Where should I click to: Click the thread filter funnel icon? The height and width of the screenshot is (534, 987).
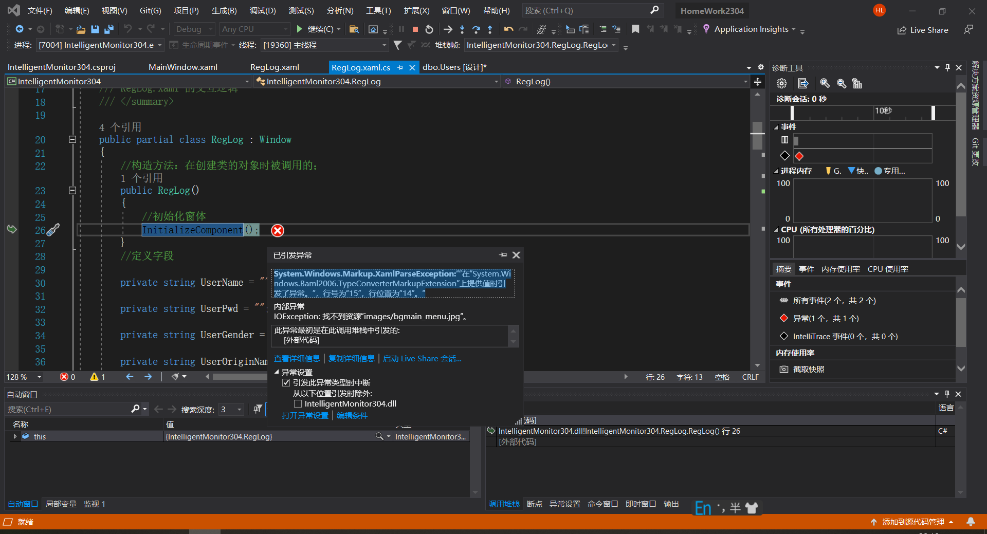point(397,45)
